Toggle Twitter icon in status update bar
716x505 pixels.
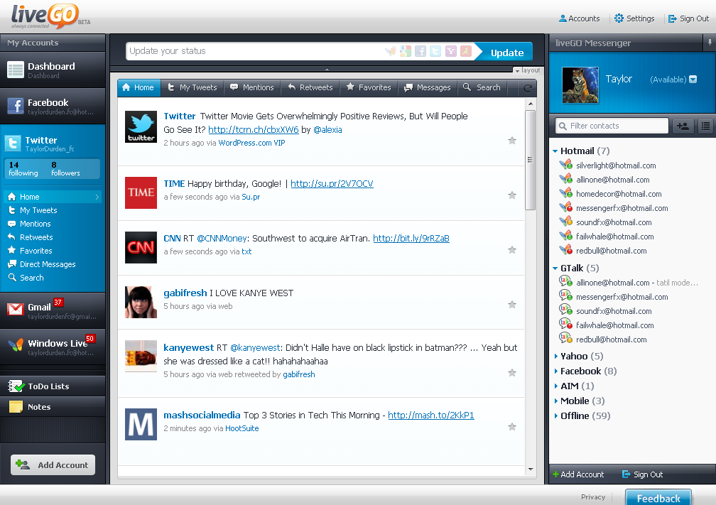tap(435, 51)
